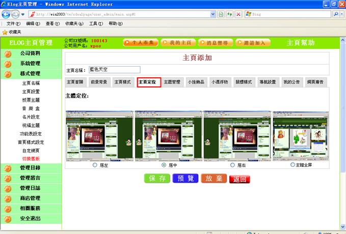
Task: Select the 主體全屏 radio option
Action: [293, 165]
